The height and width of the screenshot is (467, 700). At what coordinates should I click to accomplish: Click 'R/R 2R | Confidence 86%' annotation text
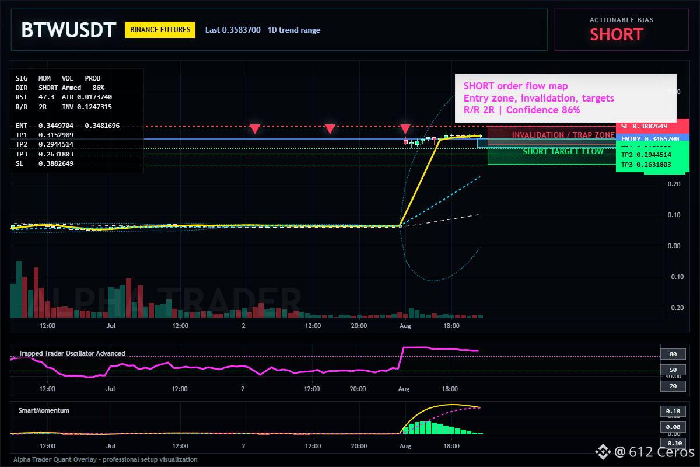[522, 110]
